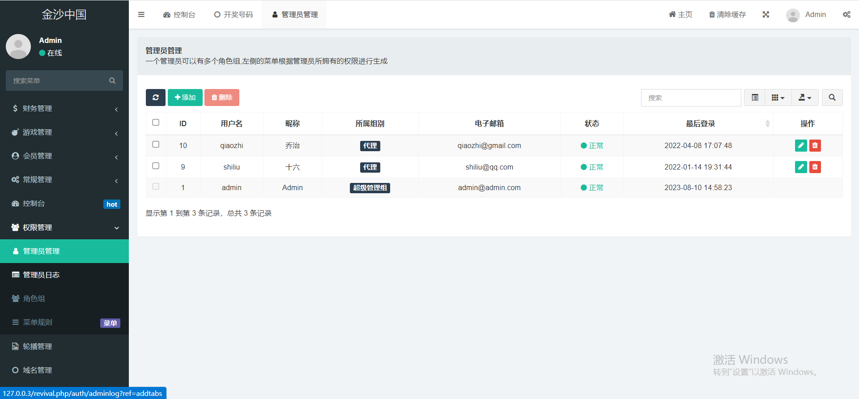Image resolution: width=859 pixels, height=399 pixels.
Task: Click the refresh table button
Action: [x=156, y=98]
